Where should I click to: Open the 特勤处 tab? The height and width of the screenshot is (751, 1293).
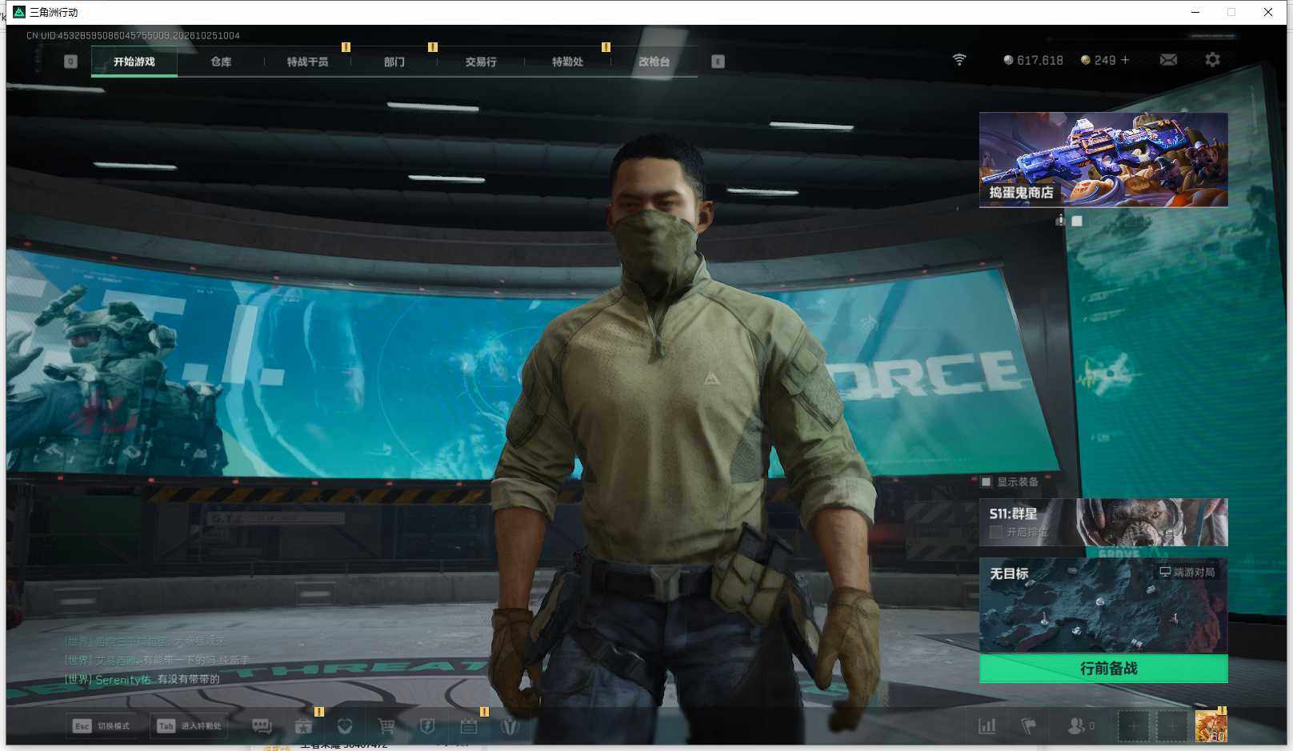tap(567, 62)
